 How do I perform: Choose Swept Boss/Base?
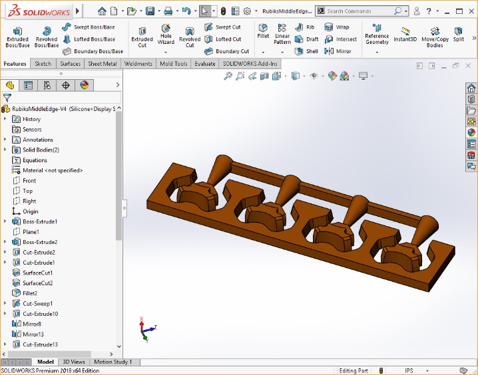(89, 27)
